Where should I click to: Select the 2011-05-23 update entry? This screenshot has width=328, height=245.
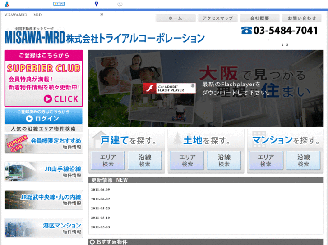point(101,209)
